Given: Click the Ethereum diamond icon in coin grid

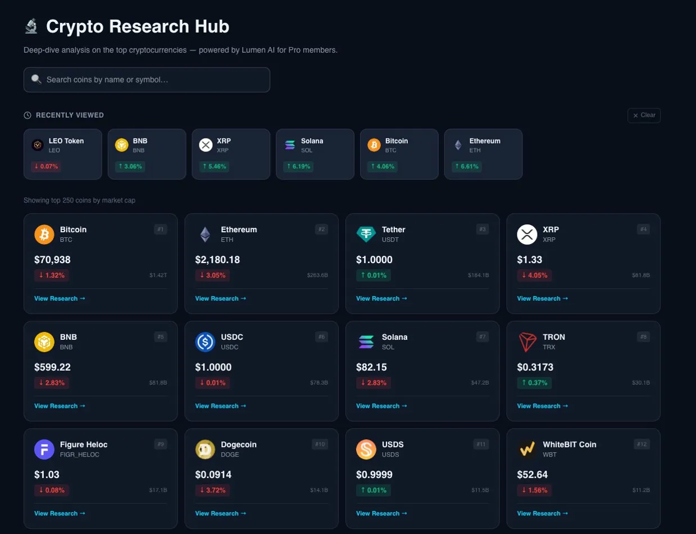Looking at the screenshot, I should click(205, 234).
